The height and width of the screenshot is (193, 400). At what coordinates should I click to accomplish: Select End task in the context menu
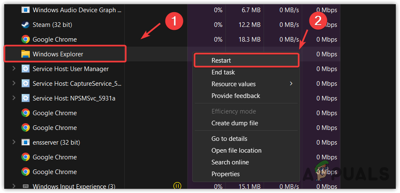tap(223, 72)
